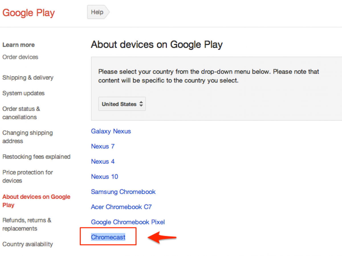Open the United States country dropdown

point(122,104)
